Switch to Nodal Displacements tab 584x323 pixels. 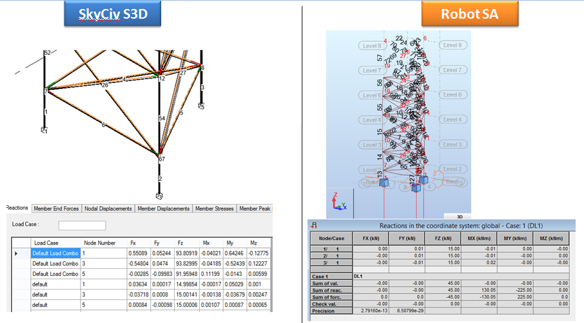(x=108, y=208)
